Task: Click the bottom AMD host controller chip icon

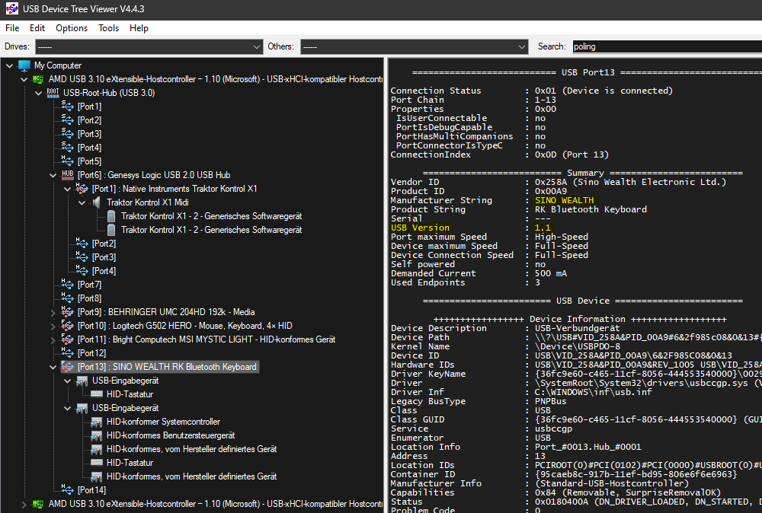Action: pyautogui.click(x=38, y=504)
